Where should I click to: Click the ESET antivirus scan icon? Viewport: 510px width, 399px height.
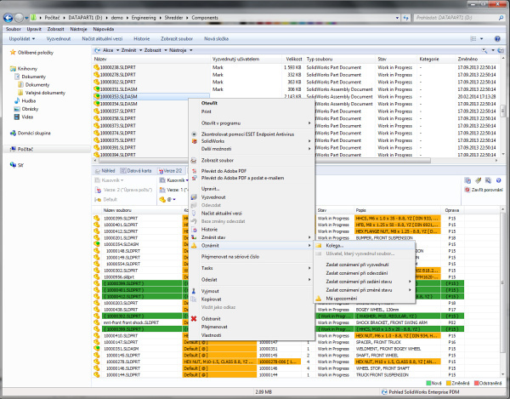194,134
